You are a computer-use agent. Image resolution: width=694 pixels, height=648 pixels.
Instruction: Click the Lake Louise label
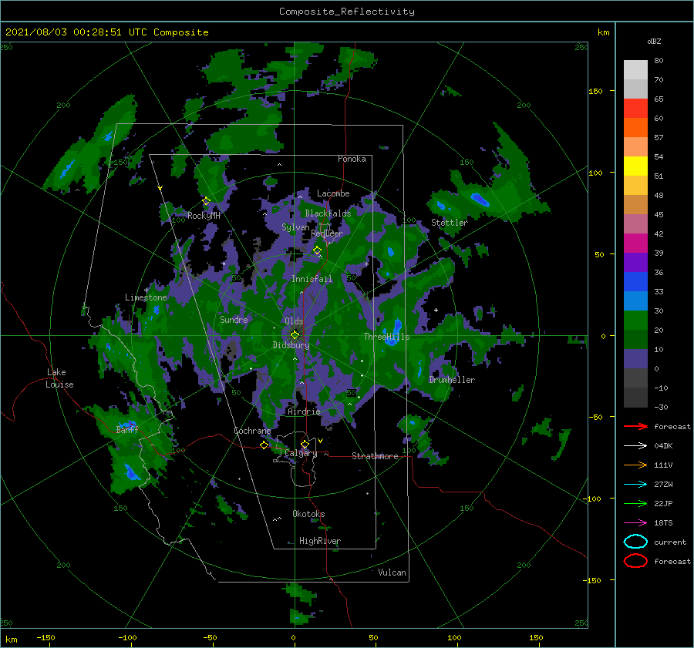59,378
